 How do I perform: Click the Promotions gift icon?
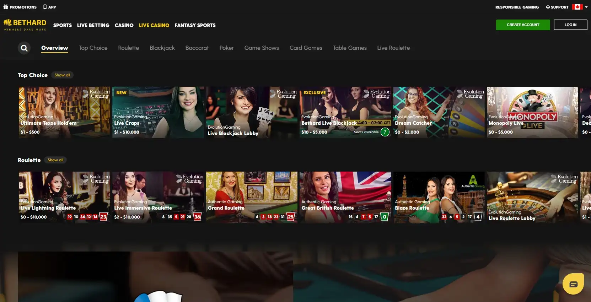tap(6, 7)
